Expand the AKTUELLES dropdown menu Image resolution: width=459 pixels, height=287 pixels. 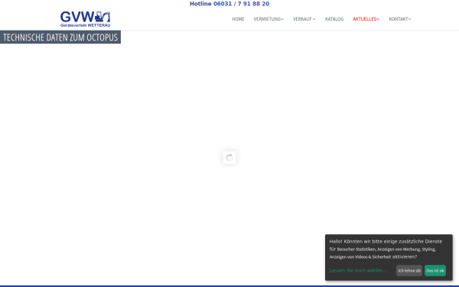point(366,19)
